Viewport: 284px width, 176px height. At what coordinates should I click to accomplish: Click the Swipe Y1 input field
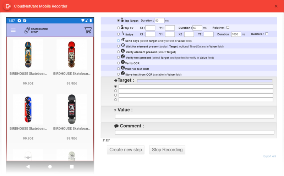click(170, 34)
